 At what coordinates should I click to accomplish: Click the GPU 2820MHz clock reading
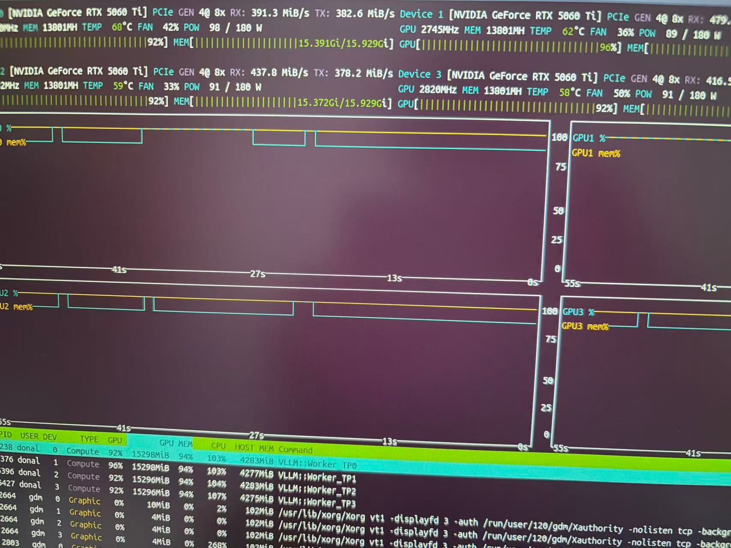coord(427,89)
